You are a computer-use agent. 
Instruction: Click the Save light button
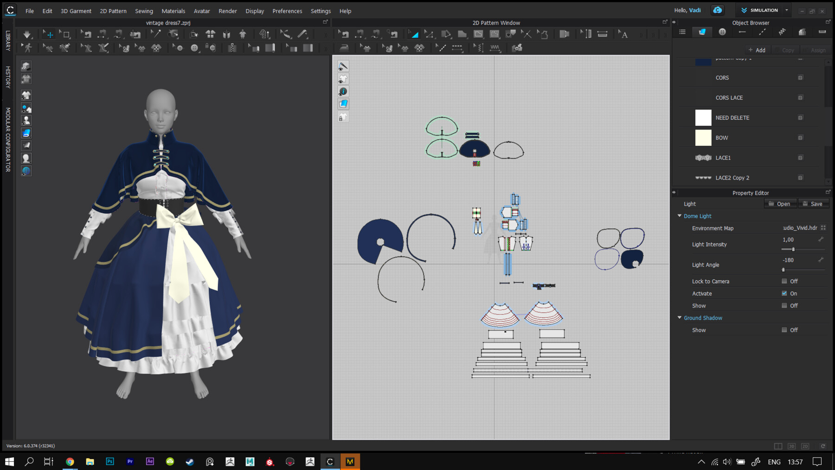813,204
